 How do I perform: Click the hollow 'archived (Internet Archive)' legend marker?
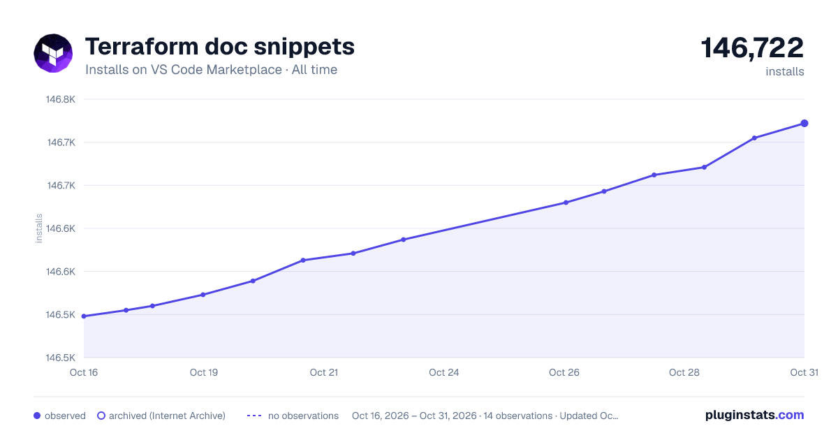[101, 416]
